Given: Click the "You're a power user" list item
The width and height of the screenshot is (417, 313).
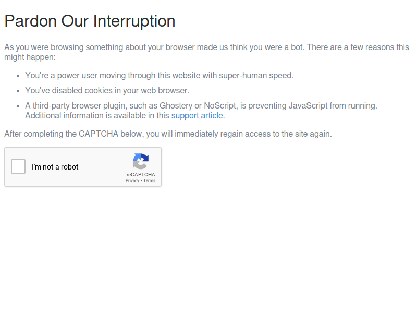Looking at the screenshot, I should [x=160, y=76].
